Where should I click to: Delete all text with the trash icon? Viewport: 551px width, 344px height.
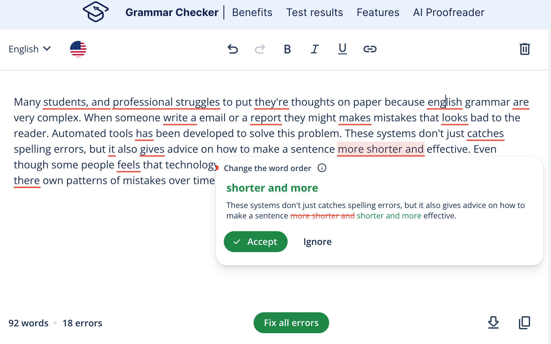pos(524,49)
